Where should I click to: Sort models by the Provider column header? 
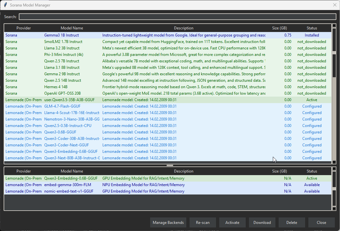(24, 28)
